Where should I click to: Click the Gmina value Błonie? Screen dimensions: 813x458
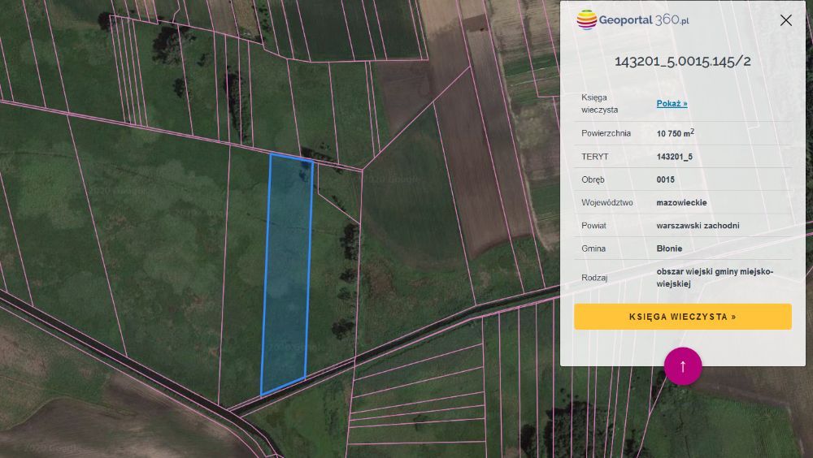coord(669,248)
